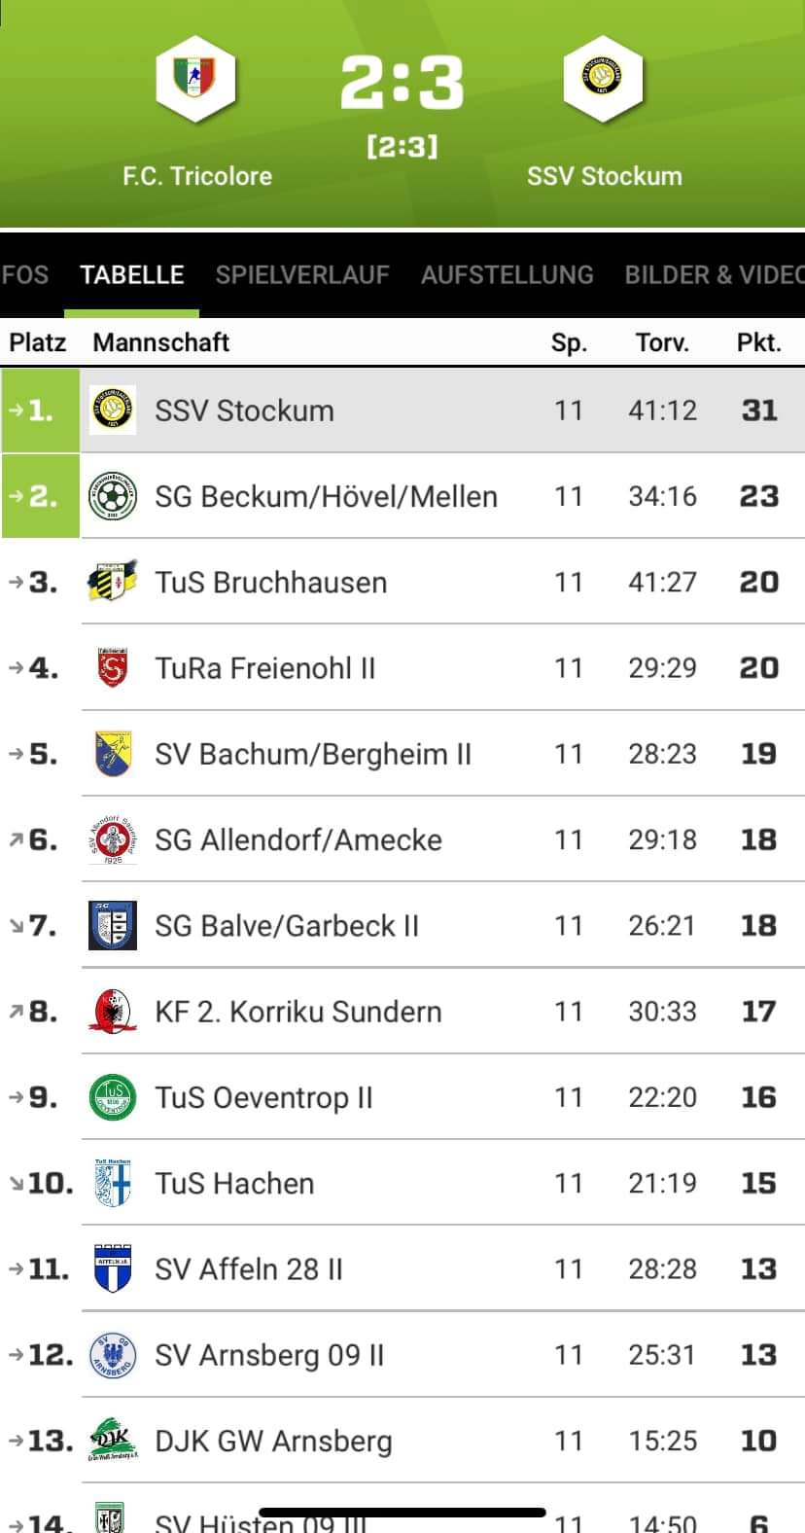The image size is (805, 1533).
Task: Open the BILDER & VIDEOS tab
Action: [x=715, y=275]
